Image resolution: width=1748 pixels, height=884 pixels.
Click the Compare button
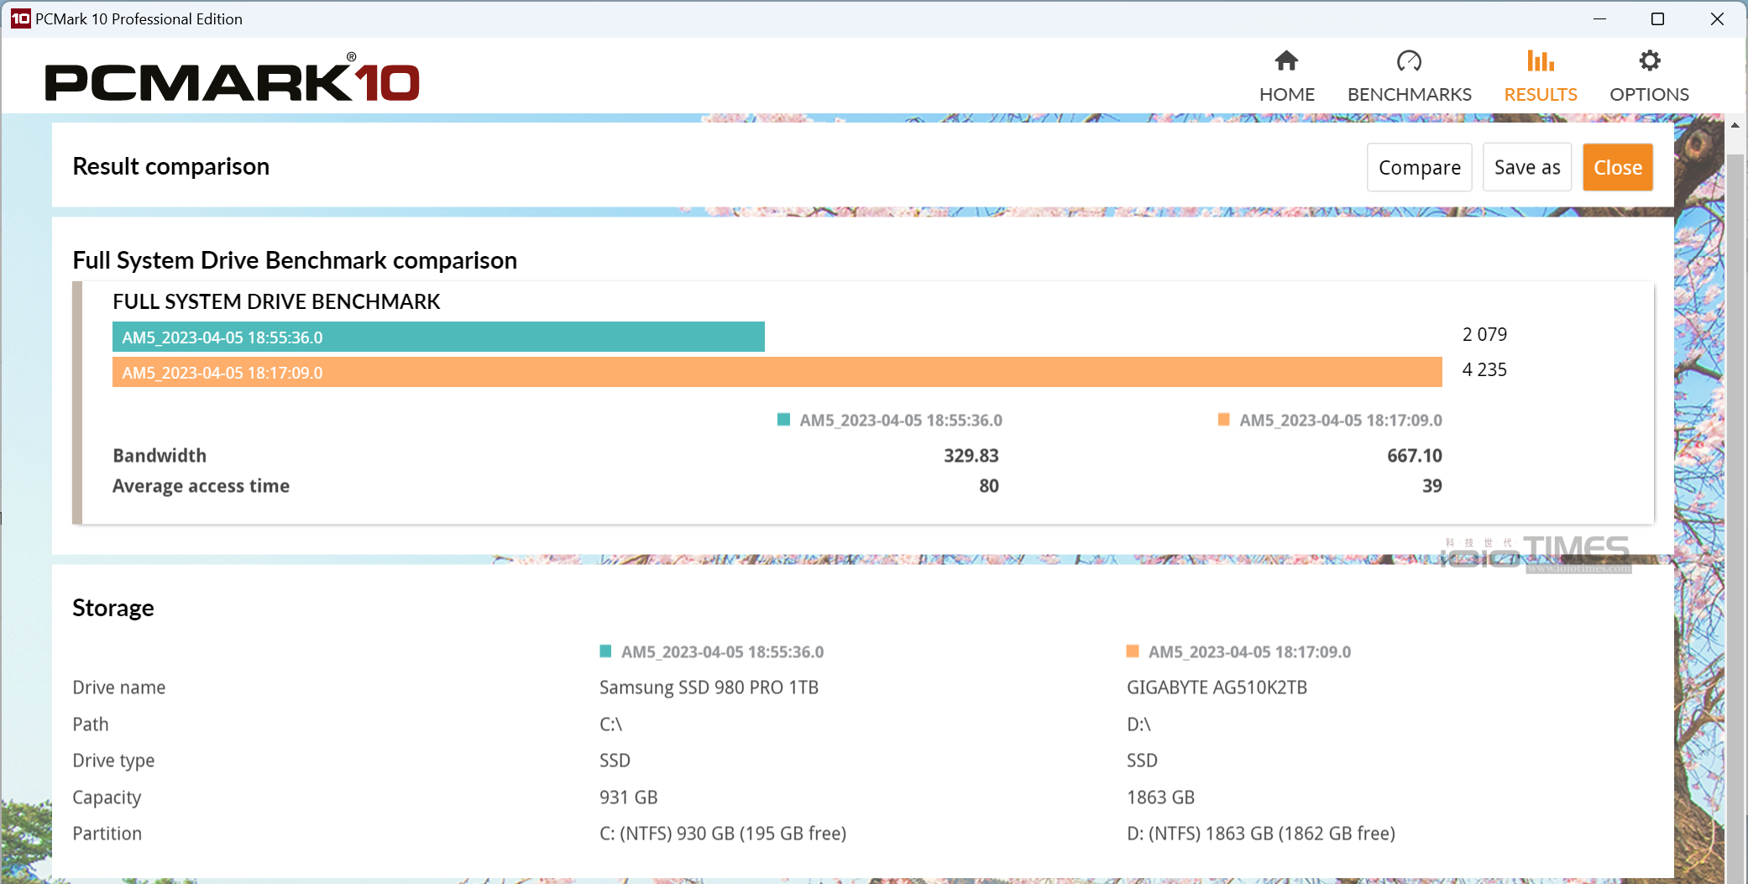[x=1419, y=168]
